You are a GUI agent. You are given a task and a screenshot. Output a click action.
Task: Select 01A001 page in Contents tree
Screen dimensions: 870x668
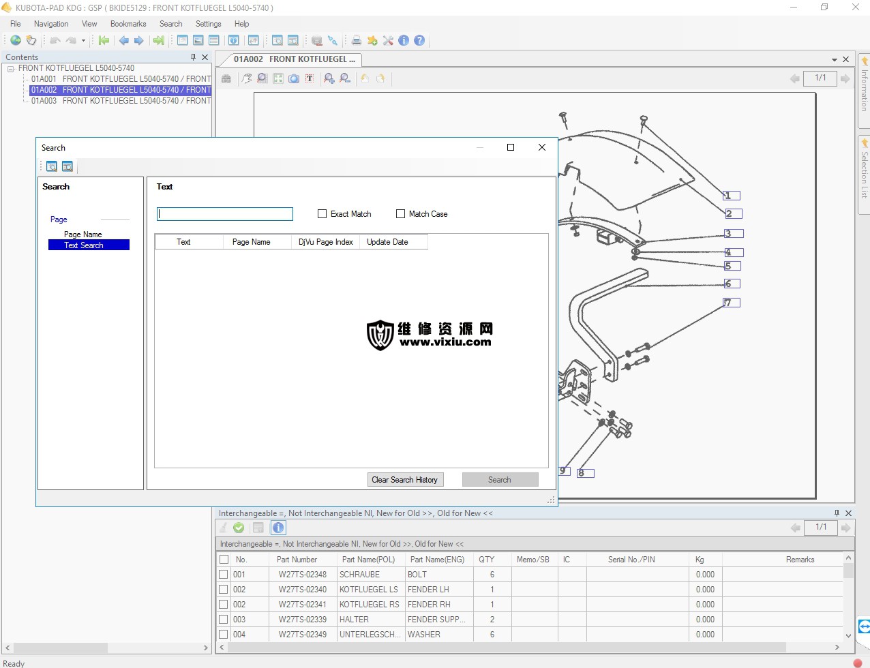point(121,79)
